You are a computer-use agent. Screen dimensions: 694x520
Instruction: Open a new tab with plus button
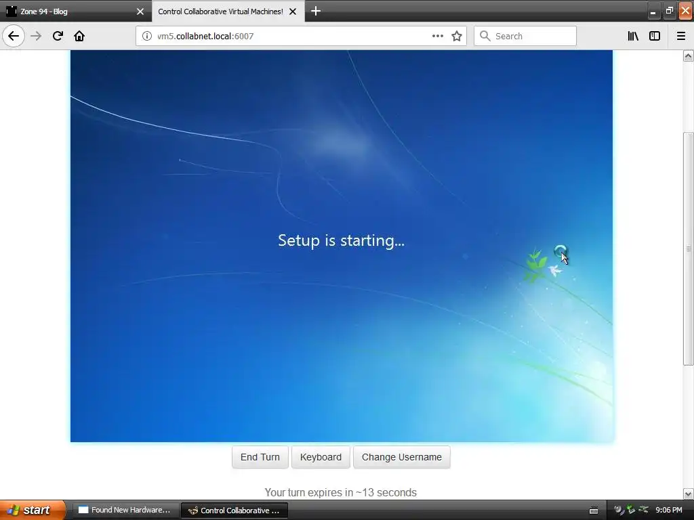coord(316,11)
